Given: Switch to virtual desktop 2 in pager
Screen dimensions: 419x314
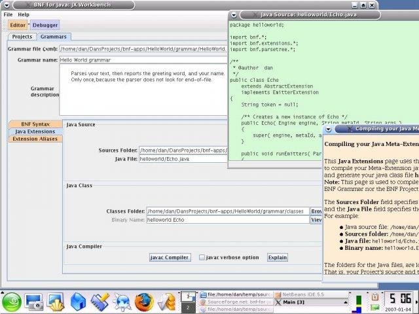Looking at the screenshot, I should (x=188, y=307).
